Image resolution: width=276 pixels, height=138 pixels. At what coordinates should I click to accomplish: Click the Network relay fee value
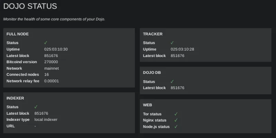click(52, 81)
